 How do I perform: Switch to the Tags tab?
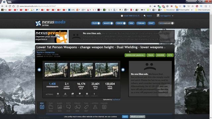point(86,107)
